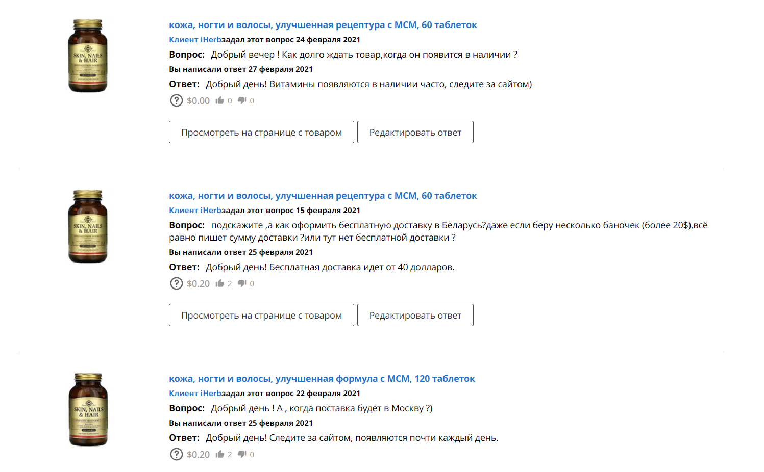Viewport: 764px width, 472px height.
Task: Click 'Редактировать ответ' for the 27 февраля answer
Action: [x=415, y=132]
